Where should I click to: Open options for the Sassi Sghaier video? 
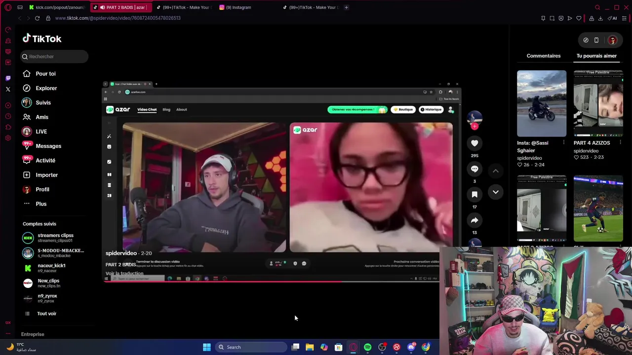click(x=563, y=142)
